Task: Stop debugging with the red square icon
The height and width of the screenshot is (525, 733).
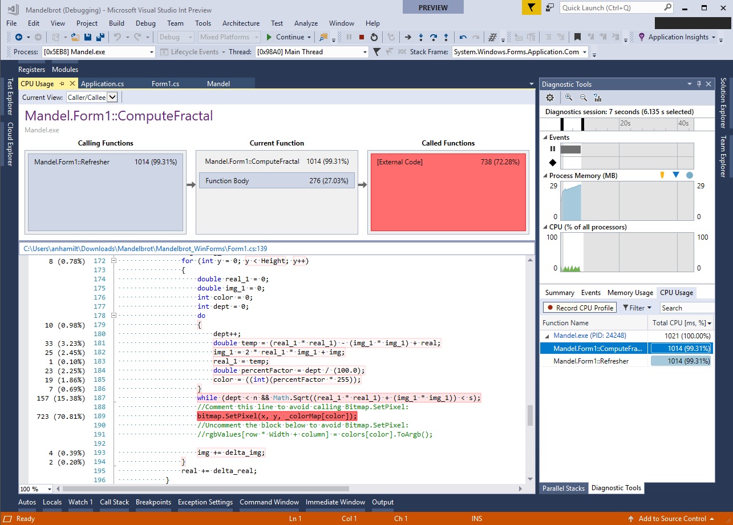Action: pyautogui.click(x=362, y=37)
